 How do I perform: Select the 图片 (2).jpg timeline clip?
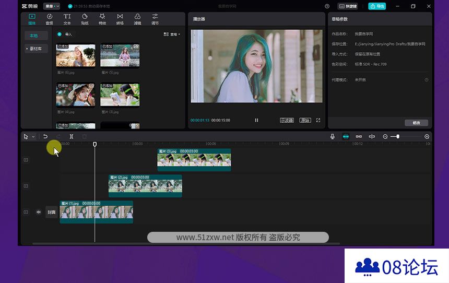point(145,186)
